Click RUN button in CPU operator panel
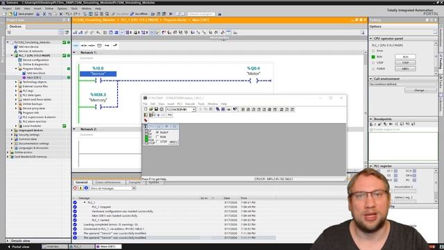The image size is (444, 250). (405, 57)
